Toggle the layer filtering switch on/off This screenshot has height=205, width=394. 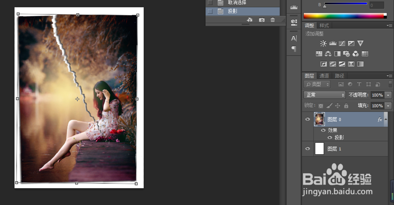click(390, 84)
